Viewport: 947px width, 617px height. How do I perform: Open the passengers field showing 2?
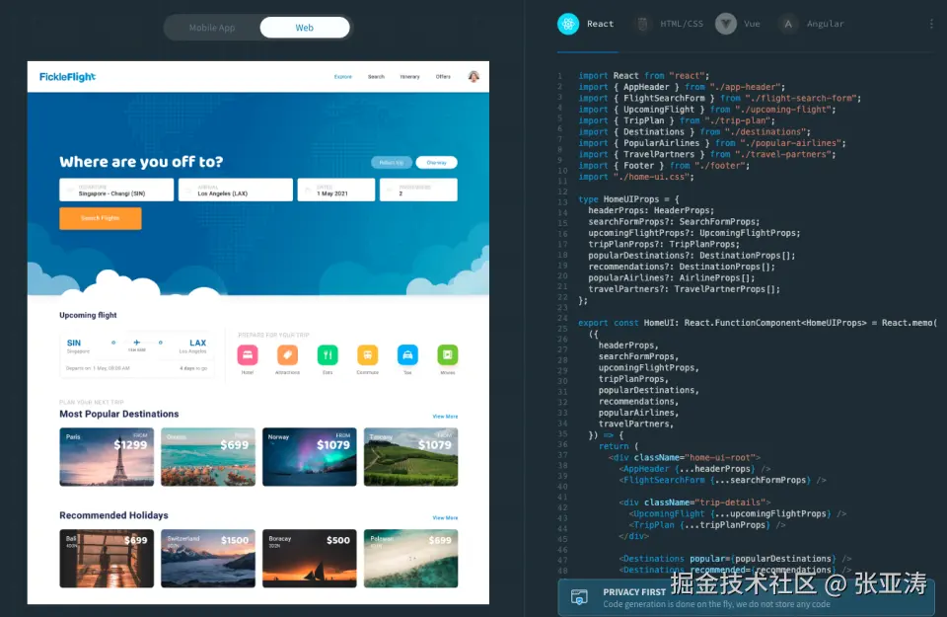(418, 190)
